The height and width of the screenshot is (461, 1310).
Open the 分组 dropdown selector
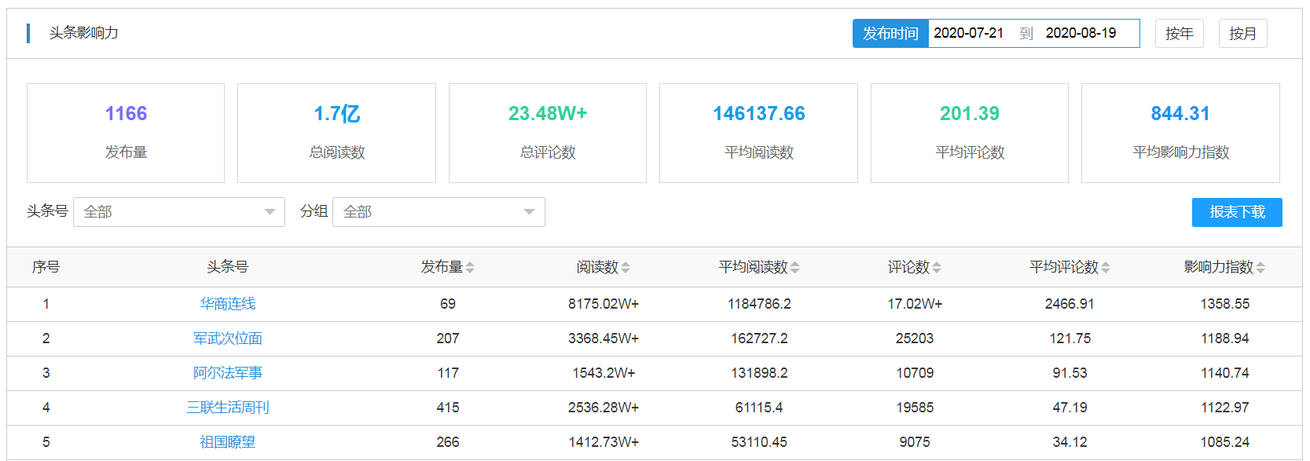[439, 212]
